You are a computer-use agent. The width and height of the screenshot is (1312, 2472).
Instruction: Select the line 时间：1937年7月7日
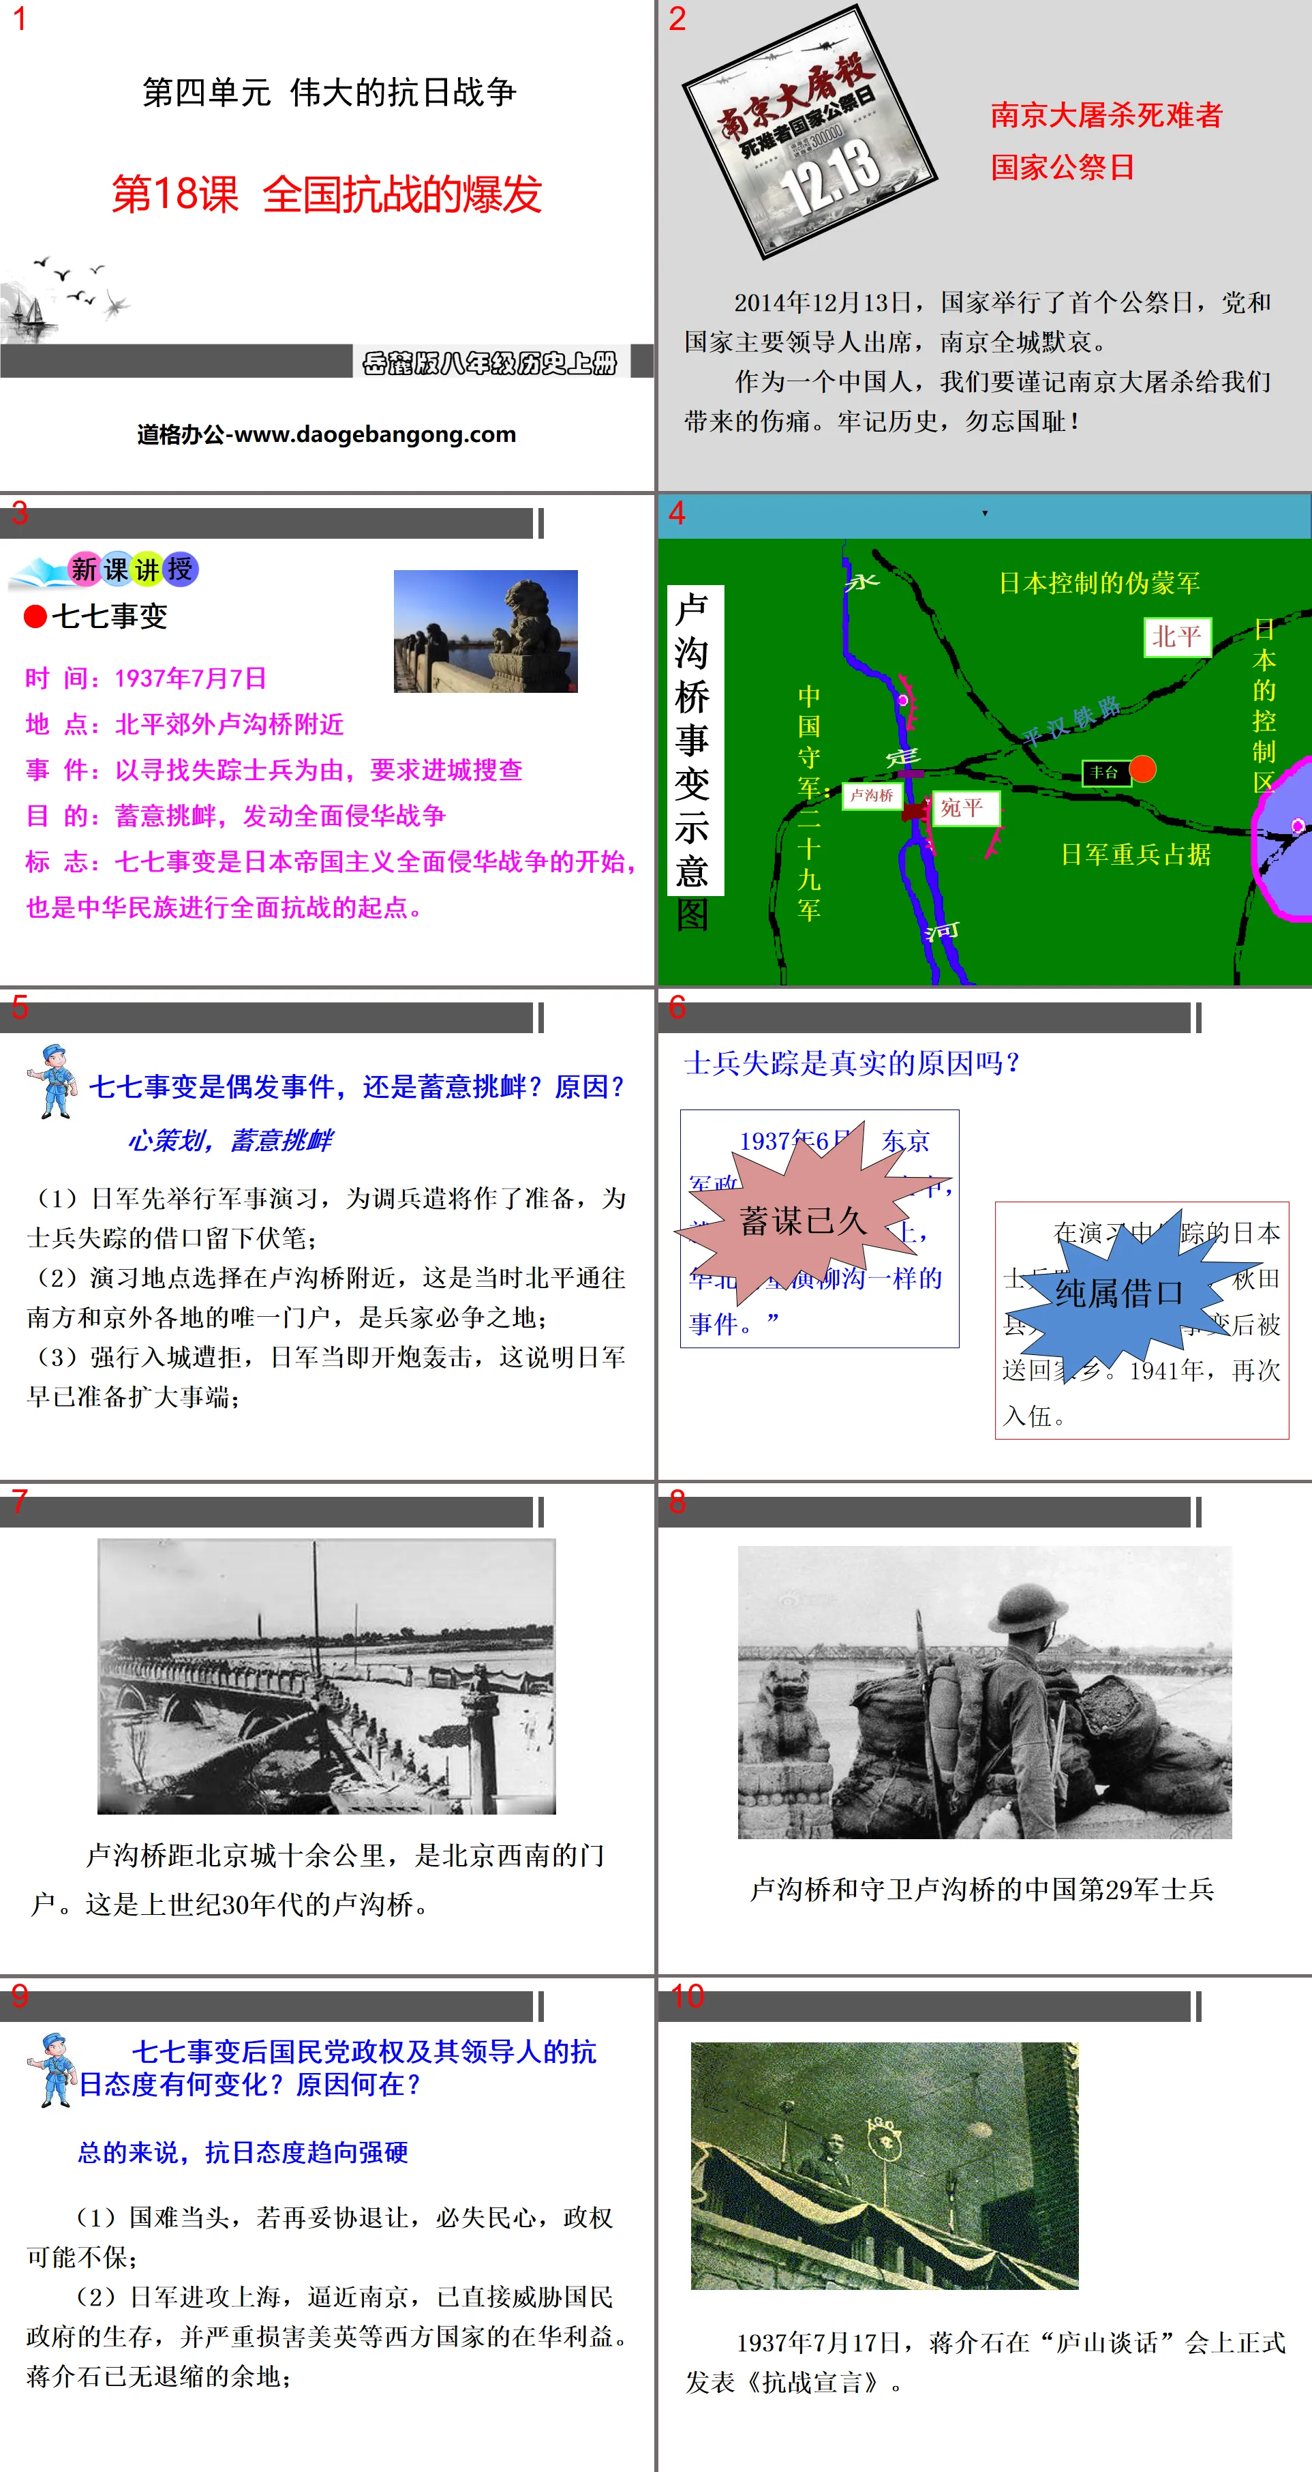point(146,679)
